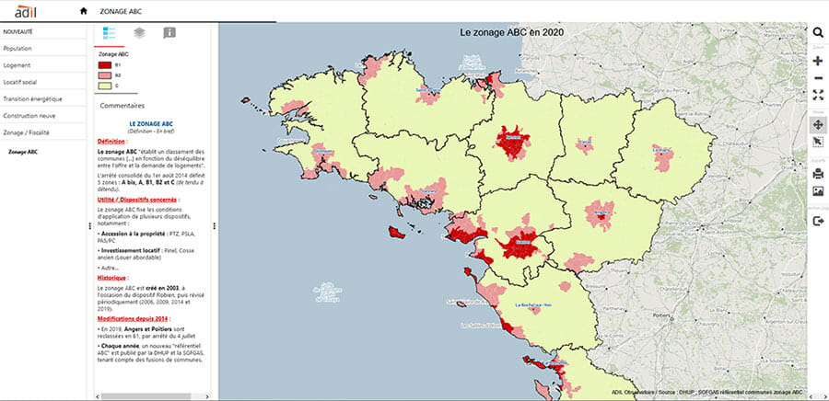Screen dimensions: 829x401
Task: Click the Historique heading
Action: 112,278
